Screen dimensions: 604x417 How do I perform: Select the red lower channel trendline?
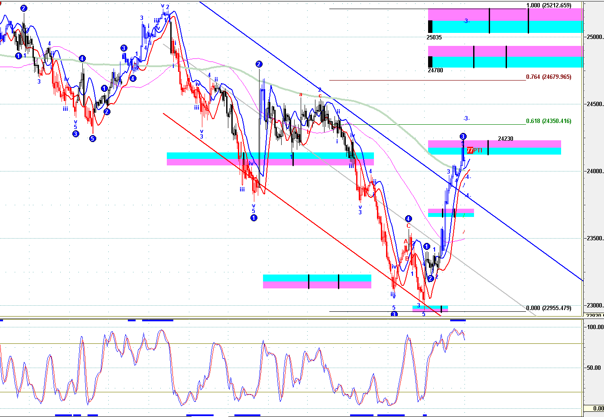click(x=302, y=214)
